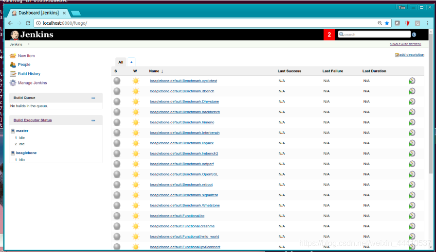Open beaglebone.default.Benchmark.cyclictest job
This screenshot has width=436, height=252.
pos(183,81)
